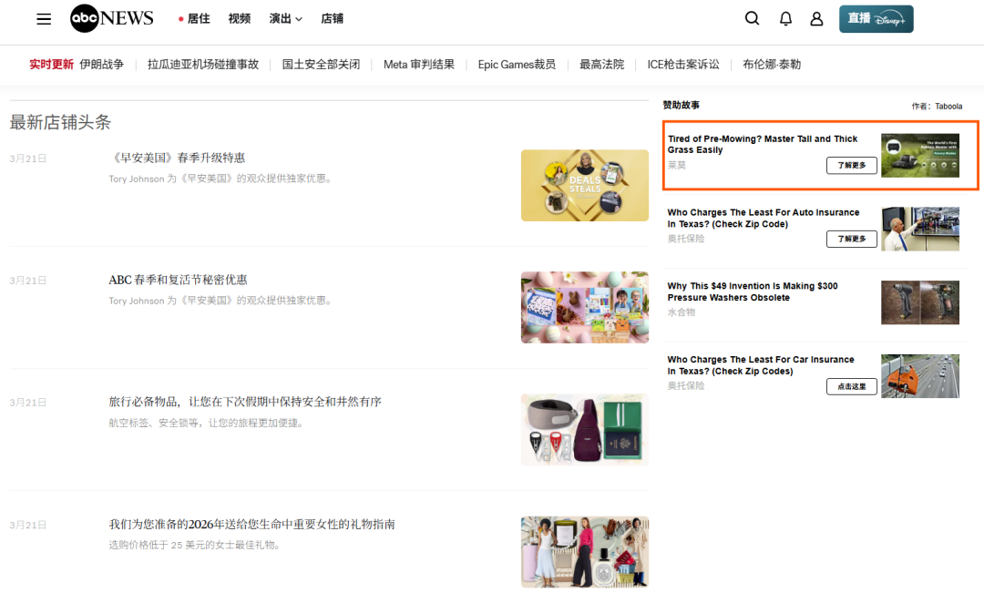Go to the 视频 section
Image resolution: width=984 pixels, height=593 pixels.
[x=239, y=19]
